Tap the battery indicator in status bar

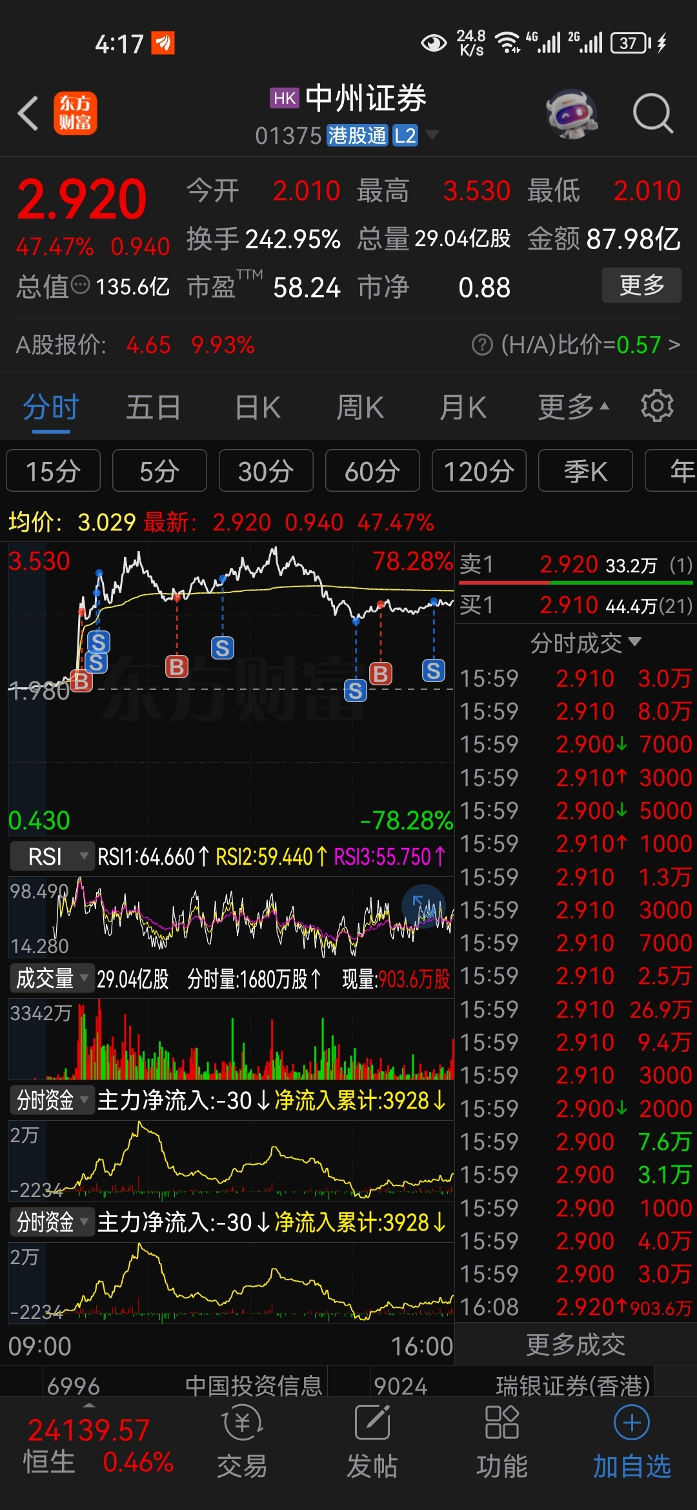(x=630, y=43)
